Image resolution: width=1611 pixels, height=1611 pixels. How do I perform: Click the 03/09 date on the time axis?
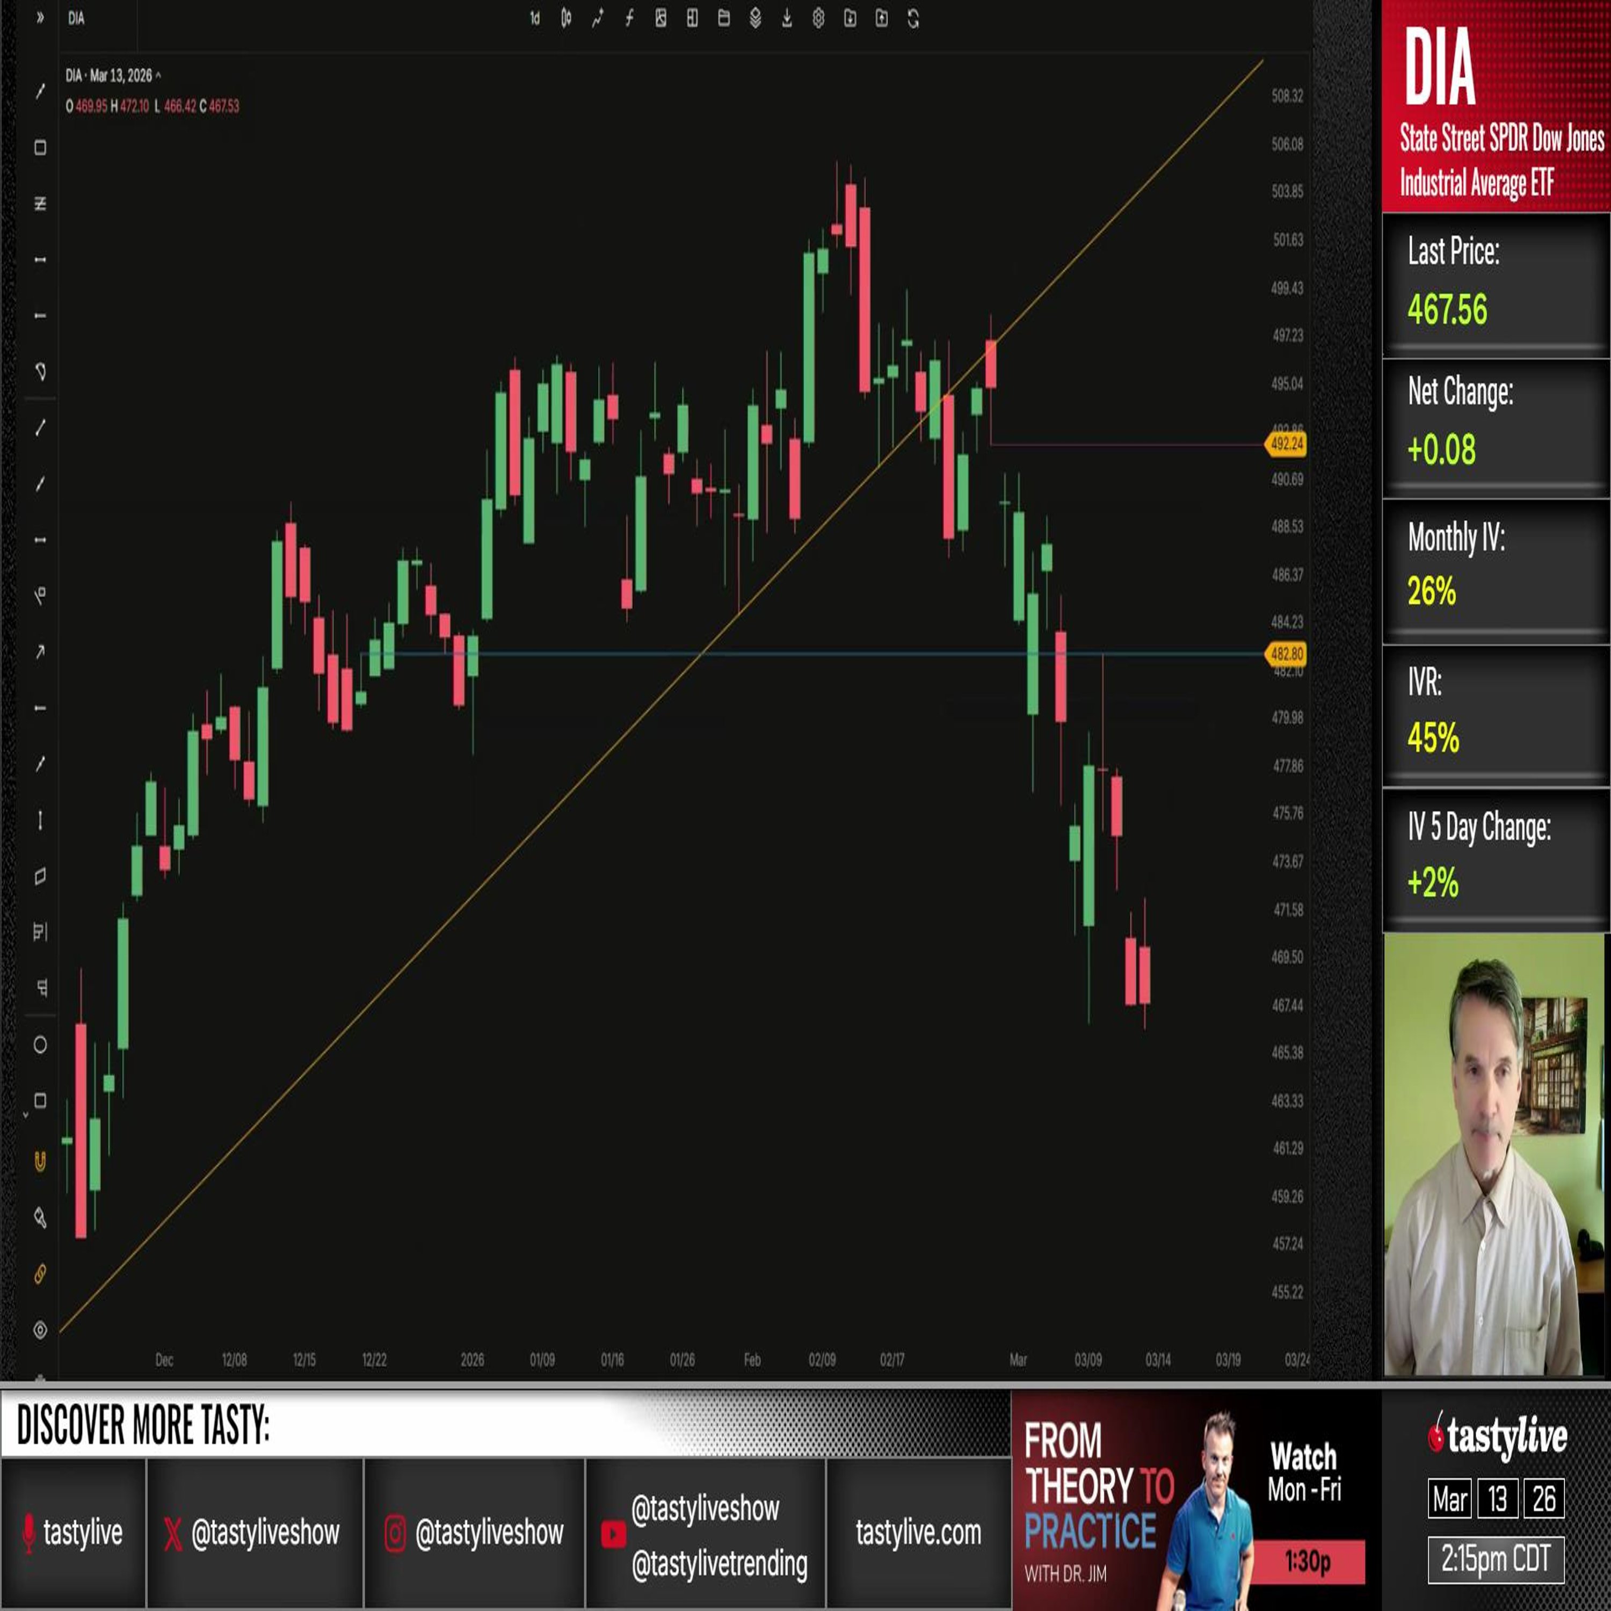[1088, 1360]
